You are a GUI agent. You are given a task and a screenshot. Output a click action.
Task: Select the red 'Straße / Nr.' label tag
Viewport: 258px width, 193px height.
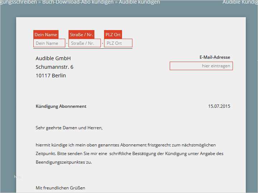(x=81, y=35)
